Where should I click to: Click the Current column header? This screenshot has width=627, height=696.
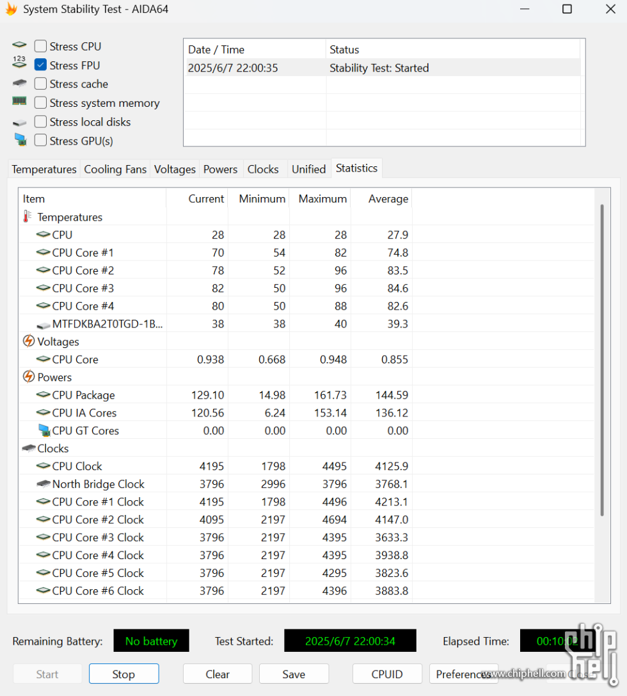[196, 198]
